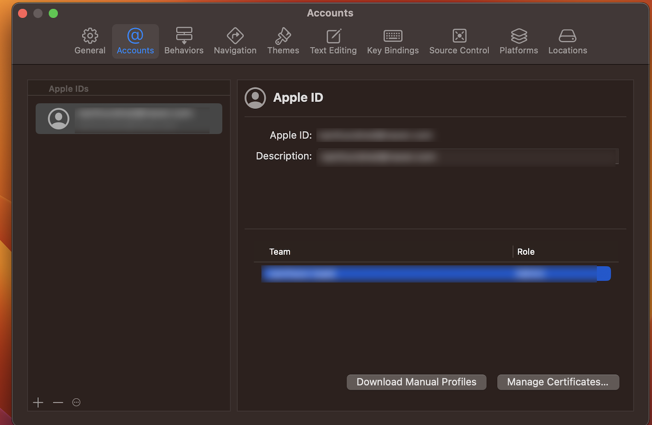The image size is (652, 425).
Task: Click the Apple IDs list header
Action: point(69,89)
